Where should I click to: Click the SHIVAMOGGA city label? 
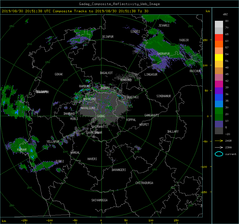(x=99, y=200)
